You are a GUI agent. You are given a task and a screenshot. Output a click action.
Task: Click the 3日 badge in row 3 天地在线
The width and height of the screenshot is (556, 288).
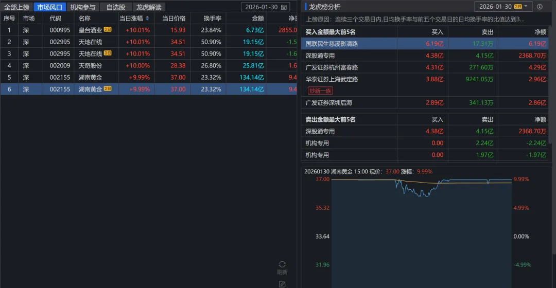point(108,53)
